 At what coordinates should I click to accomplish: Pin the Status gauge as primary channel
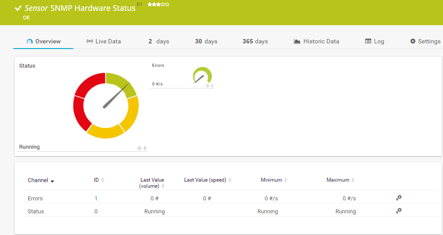click(145, 148)
